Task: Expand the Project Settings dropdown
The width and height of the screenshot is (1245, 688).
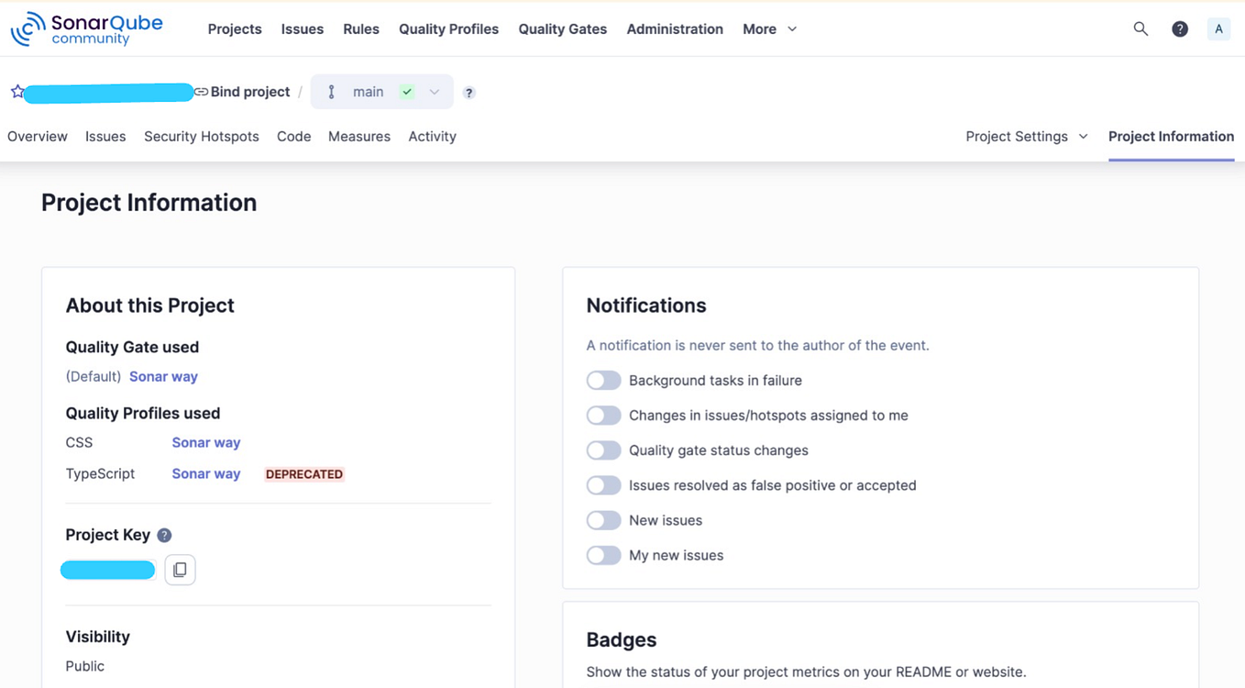Action: point(1026,136)
